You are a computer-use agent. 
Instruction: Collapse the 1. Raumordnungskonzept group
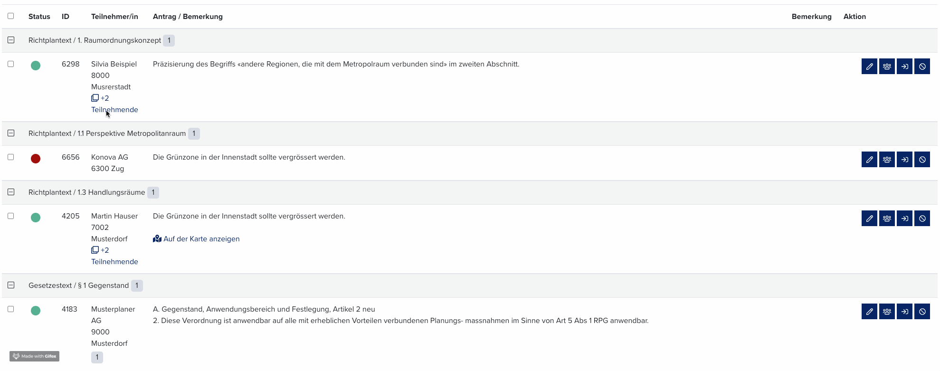click(x=11, y=40)
